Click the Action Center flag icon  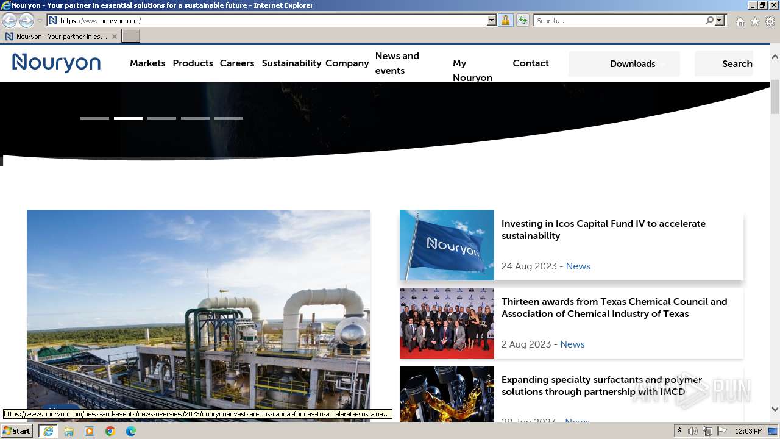pos(722,431)
